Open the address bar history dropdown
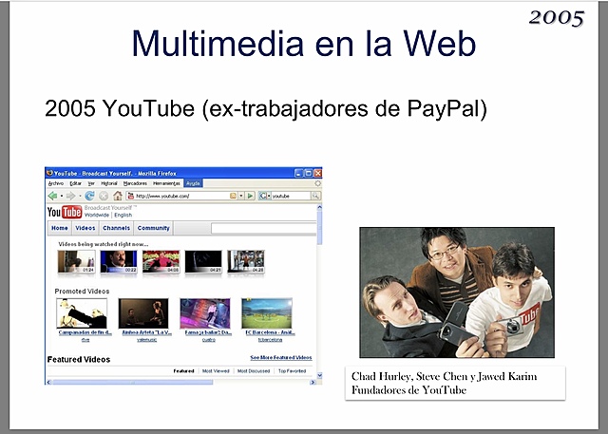 click(241, 196)
